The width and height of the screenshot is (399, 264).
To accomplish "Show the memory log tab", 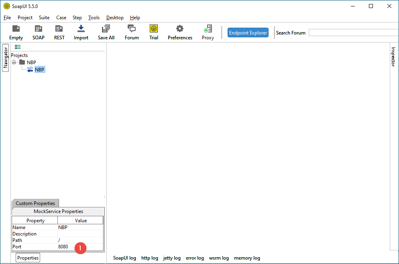I will click(247, 258).
